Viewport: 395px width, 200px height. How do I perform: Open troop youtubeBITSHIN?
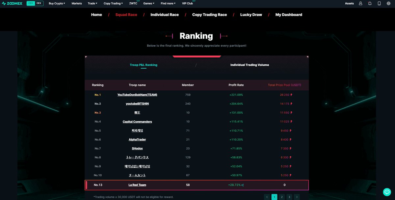pyautogui.click(x=137, y=104)
